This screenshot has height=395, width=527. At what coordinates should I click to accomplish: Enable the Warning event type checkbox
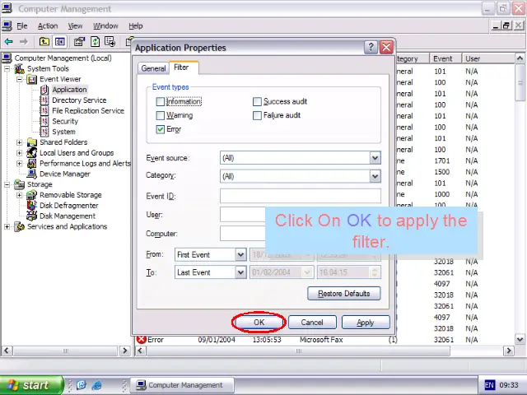[161, 115]
